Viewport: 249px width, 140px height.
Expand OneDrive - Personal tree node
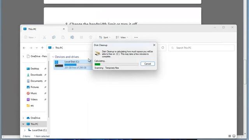coord(23,56)
